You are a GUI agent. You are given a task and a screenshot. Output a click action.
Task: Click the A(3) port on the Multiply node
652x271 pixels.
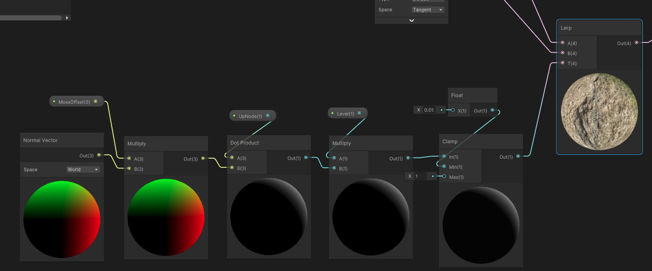129,159
